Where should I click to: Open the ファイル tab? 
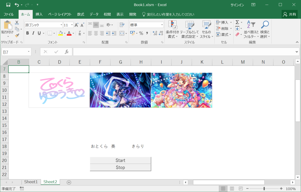[9, 14]
